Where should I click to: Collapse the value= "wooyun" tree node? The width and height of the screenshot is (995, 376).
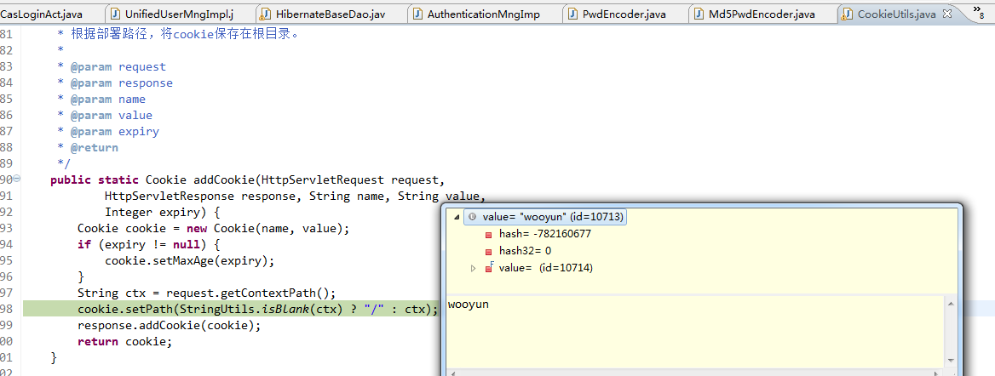click(x=456, y=217)
